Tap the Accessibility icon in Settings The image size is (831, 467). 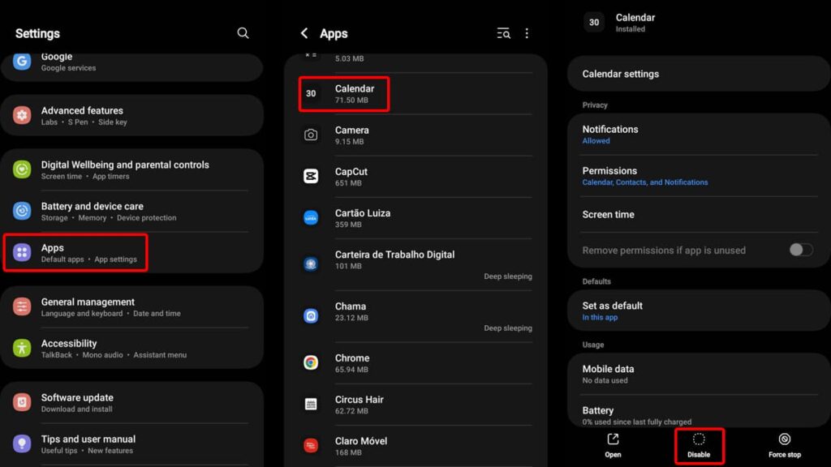[22, 349]
